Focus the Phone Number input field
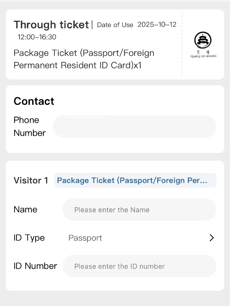Viewport: 230px width, 306px height. (x=135, y=127)
